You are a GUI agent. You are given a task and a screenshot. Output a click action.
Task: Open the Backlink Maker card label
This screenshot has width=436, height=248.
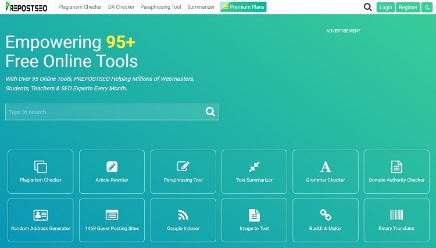point(326,228)
